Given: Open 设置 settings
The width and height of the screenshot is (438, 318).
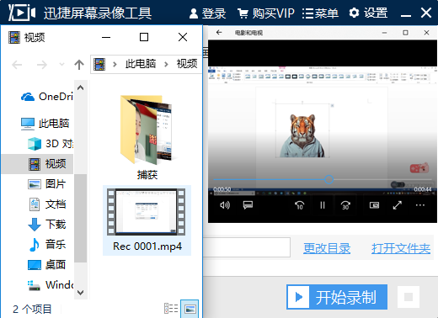Looking at the screenshot, I should coord(368,13).
